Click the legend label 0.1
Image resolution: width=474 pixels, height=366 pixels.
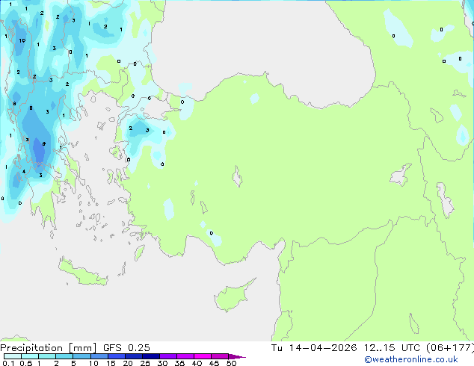pyautogui.click(x=8, y=363)
